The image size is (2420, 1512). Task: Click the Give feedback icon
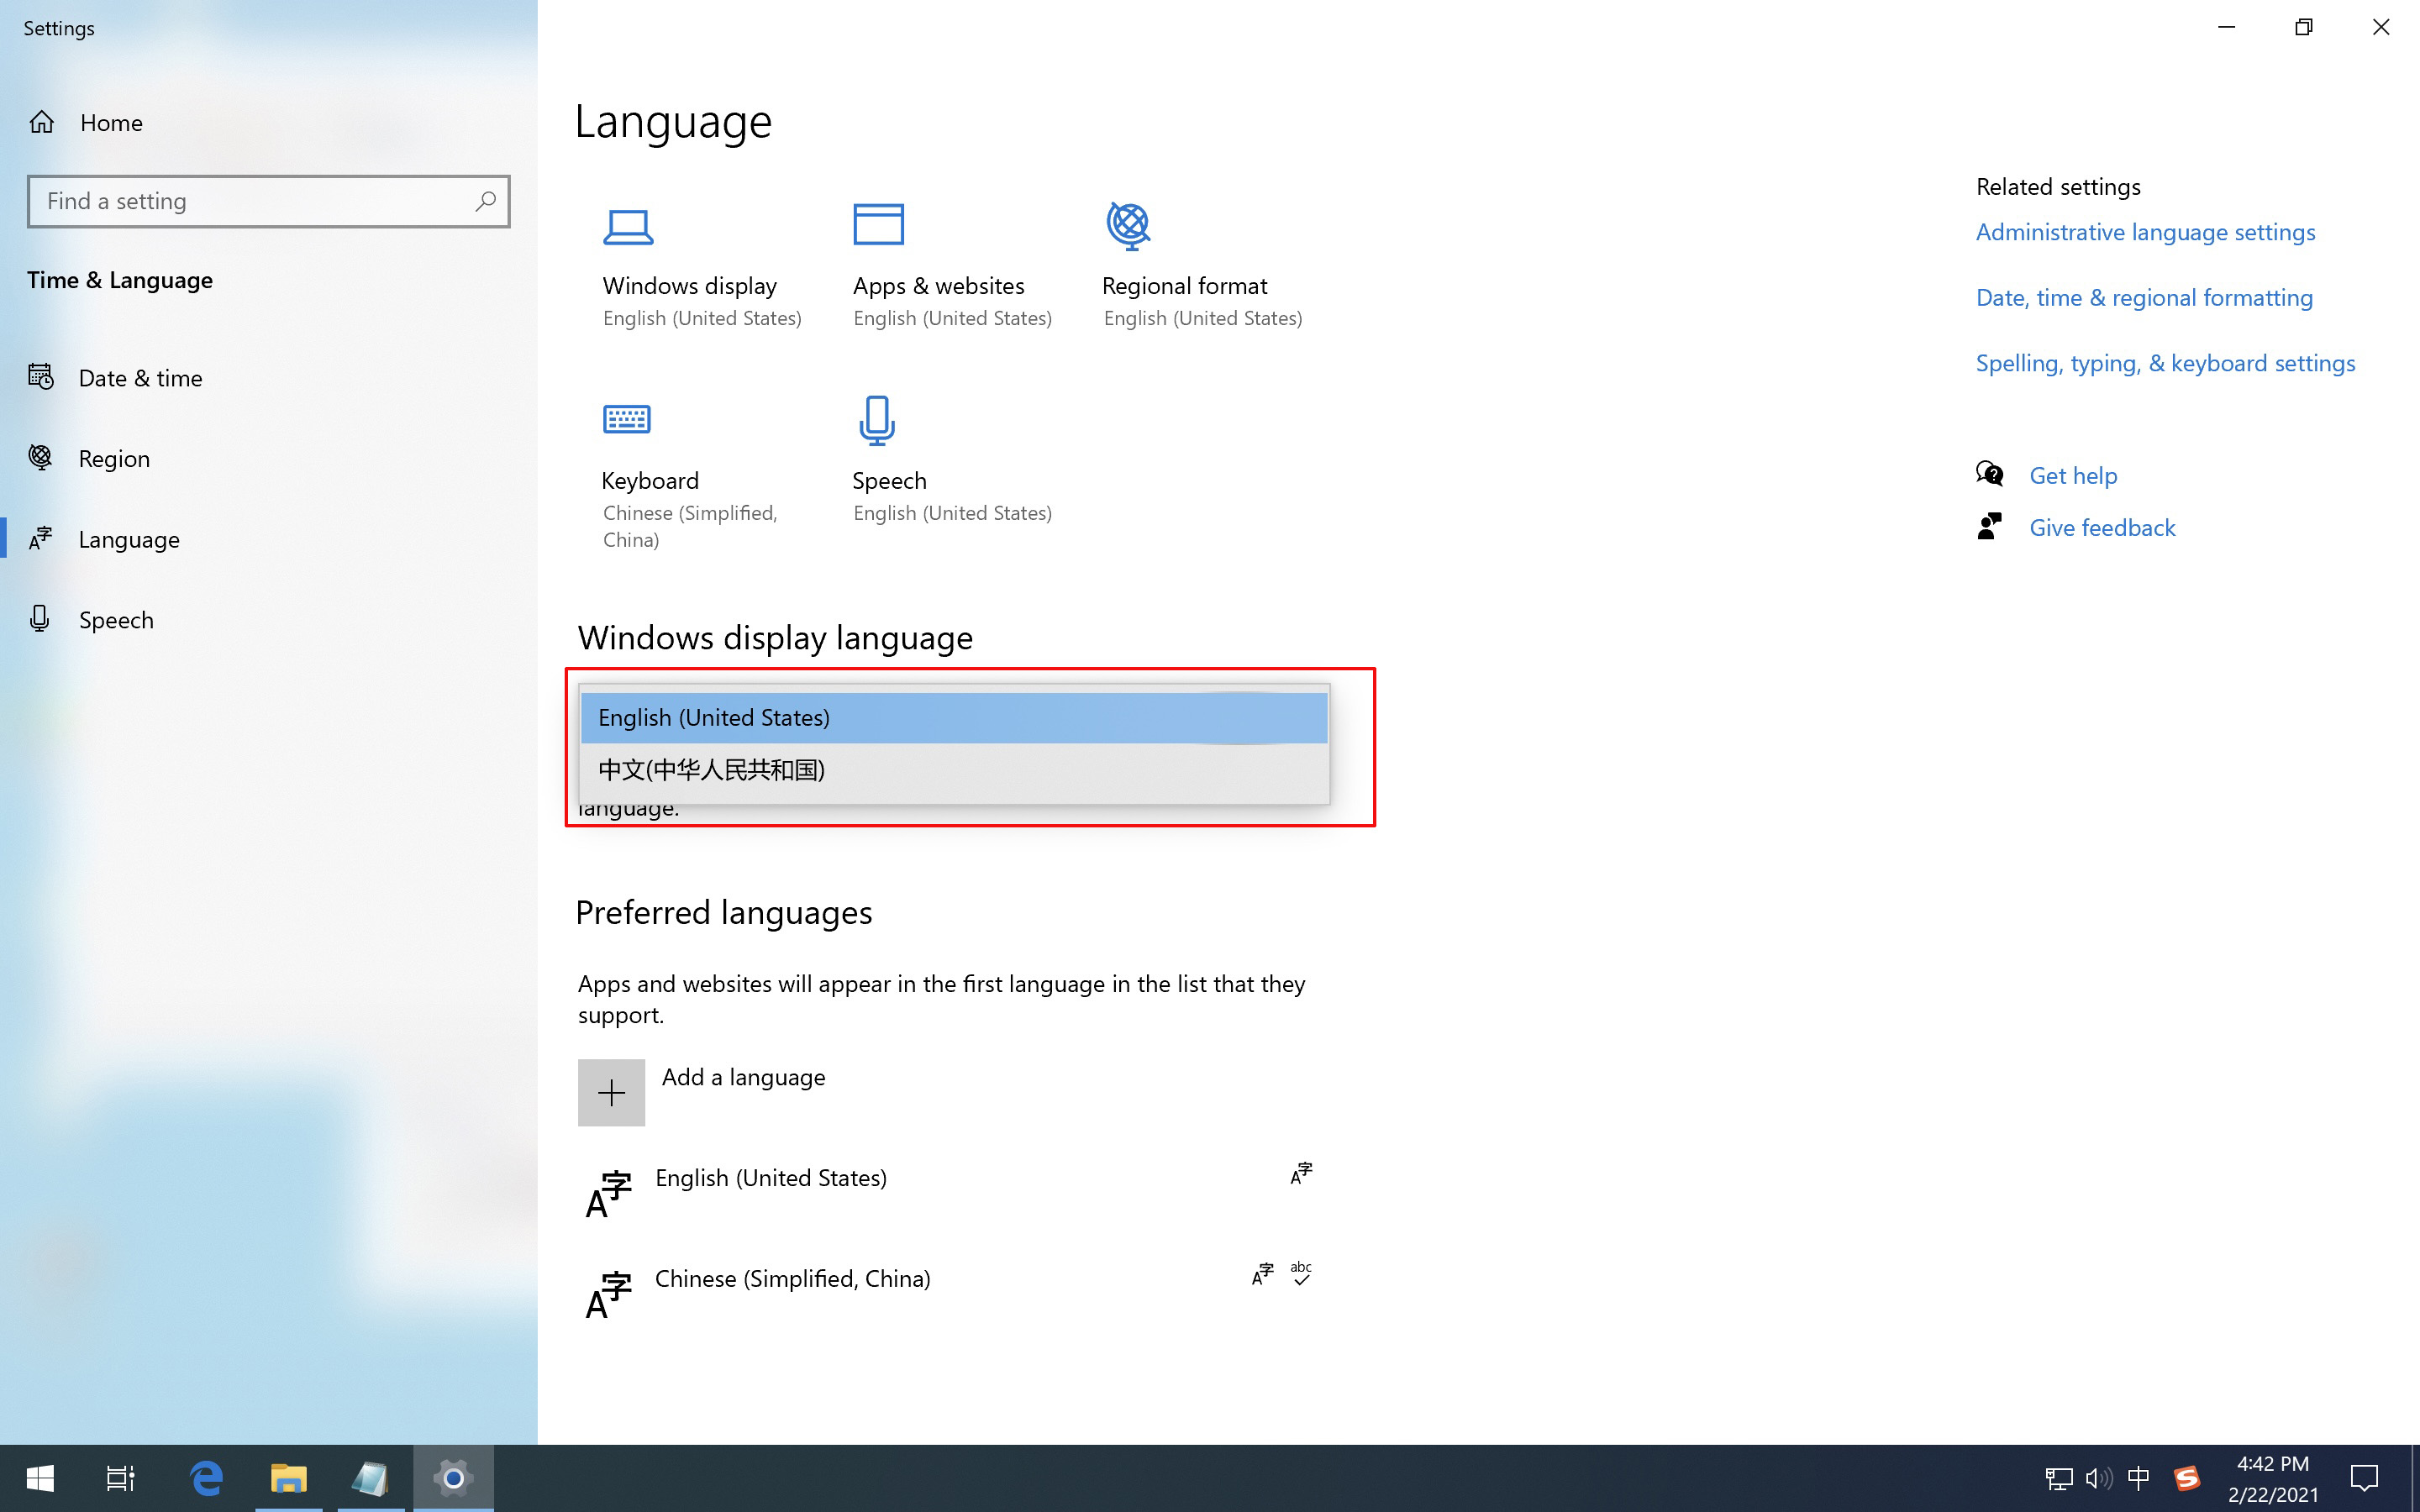pos(1990,526)
